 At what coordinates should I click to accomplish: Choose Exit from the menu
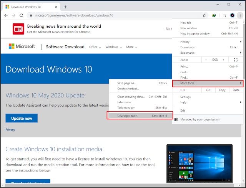(208, 110)
